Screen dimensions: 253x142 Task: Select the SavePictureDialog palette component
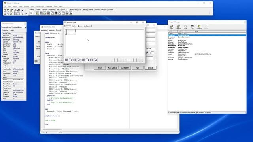pyautogui.click(x=49, y=13)
